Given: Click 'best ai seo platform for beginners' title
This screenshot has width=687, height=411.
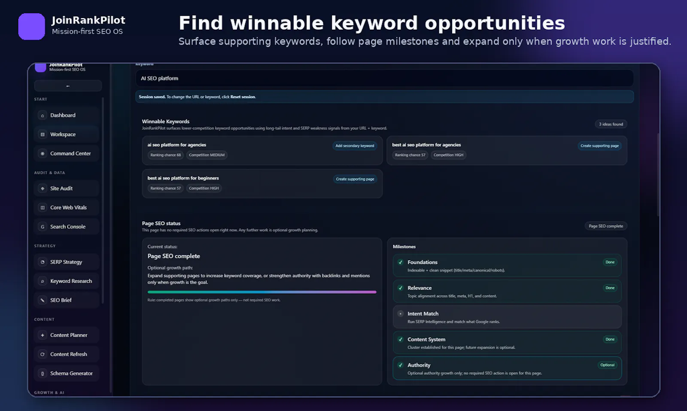Looking at the screenshot, I should [183, 178].
